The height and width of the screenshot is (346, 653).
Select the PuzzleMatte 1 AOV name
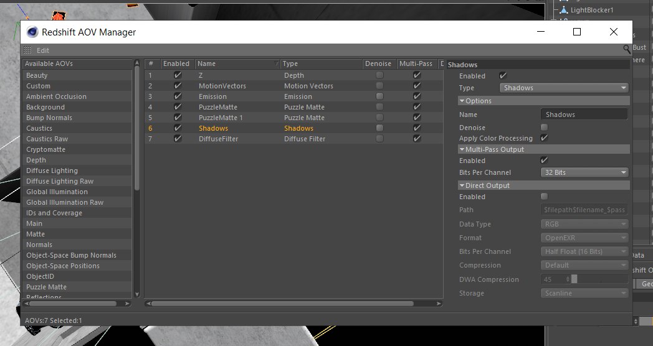click(221, 117)
